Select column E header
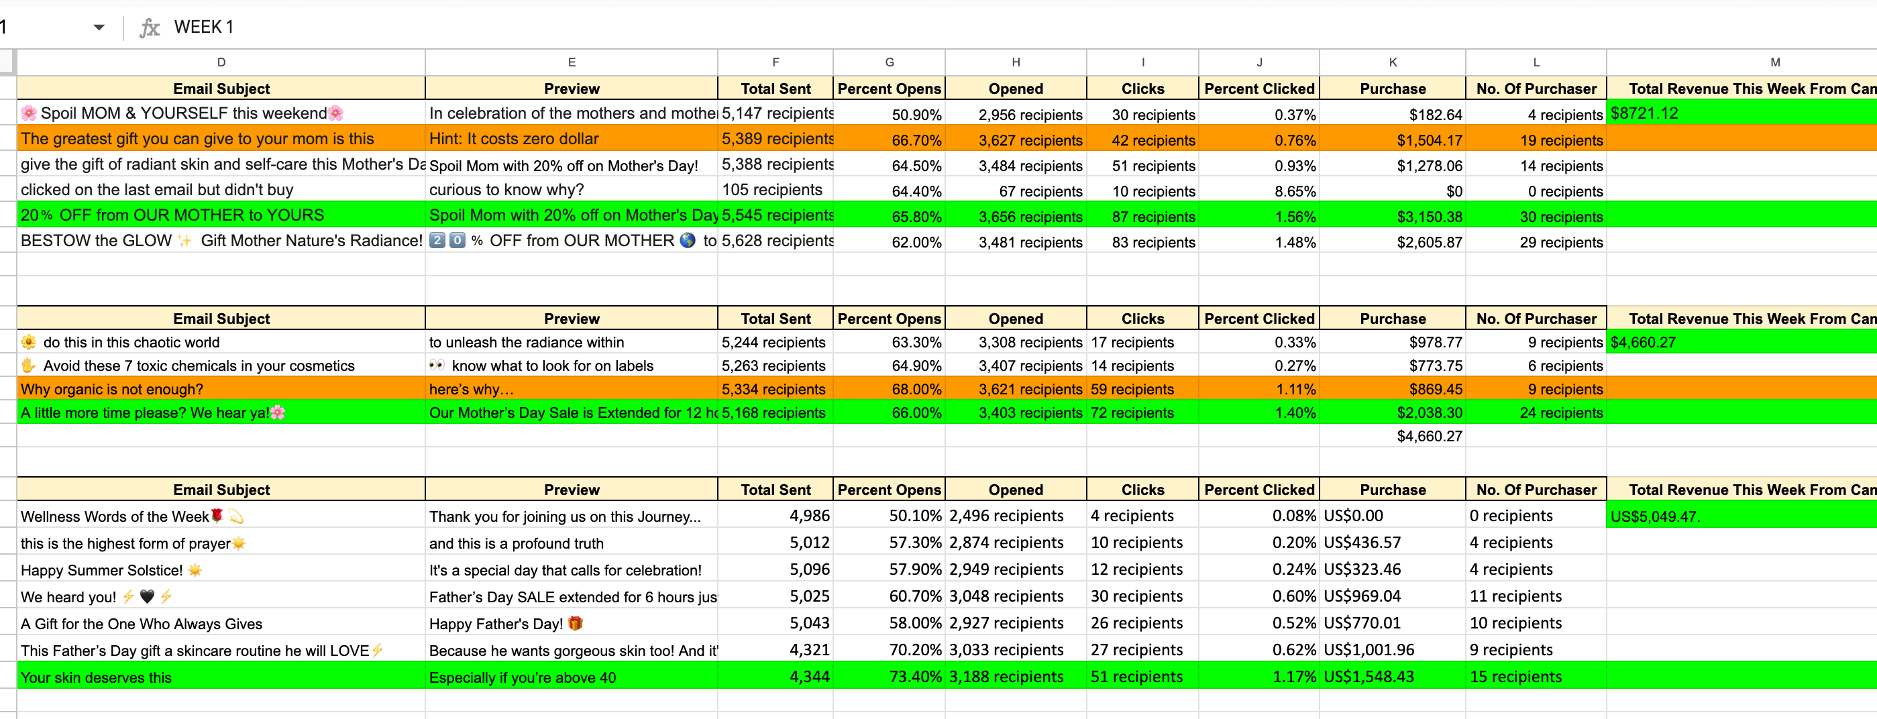The width and height of the screenshot is (1877, 719). click(x=572, y=62)
